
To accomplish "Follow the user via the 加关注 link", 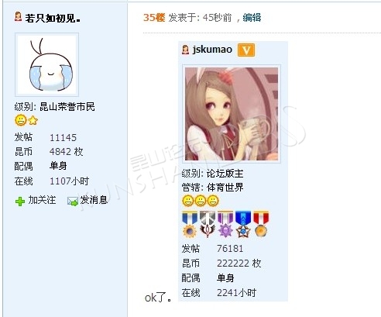I will click(42, 200).
